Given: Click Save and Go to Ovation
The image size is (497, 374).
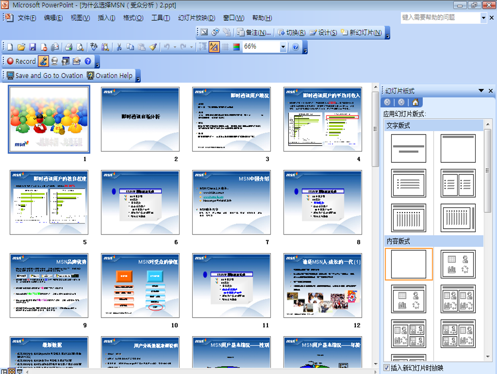Looking at the screenshot, I should point(45,75).
